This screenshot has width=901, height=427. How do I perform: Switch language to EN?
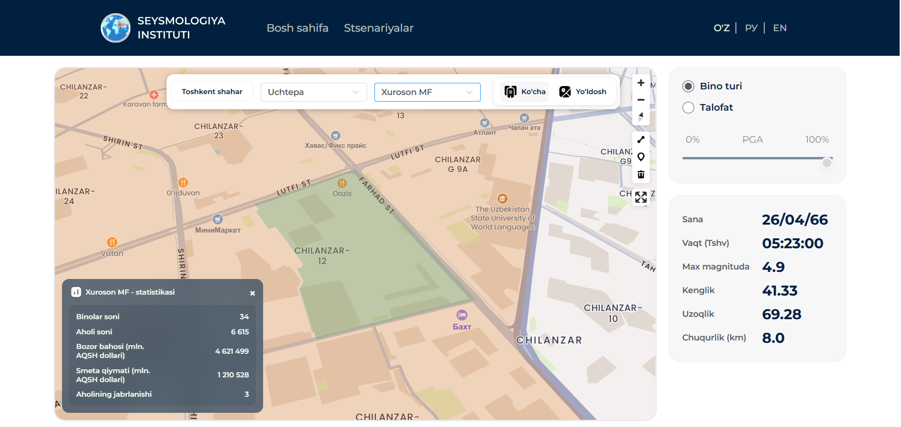click(x=779, y=28)
